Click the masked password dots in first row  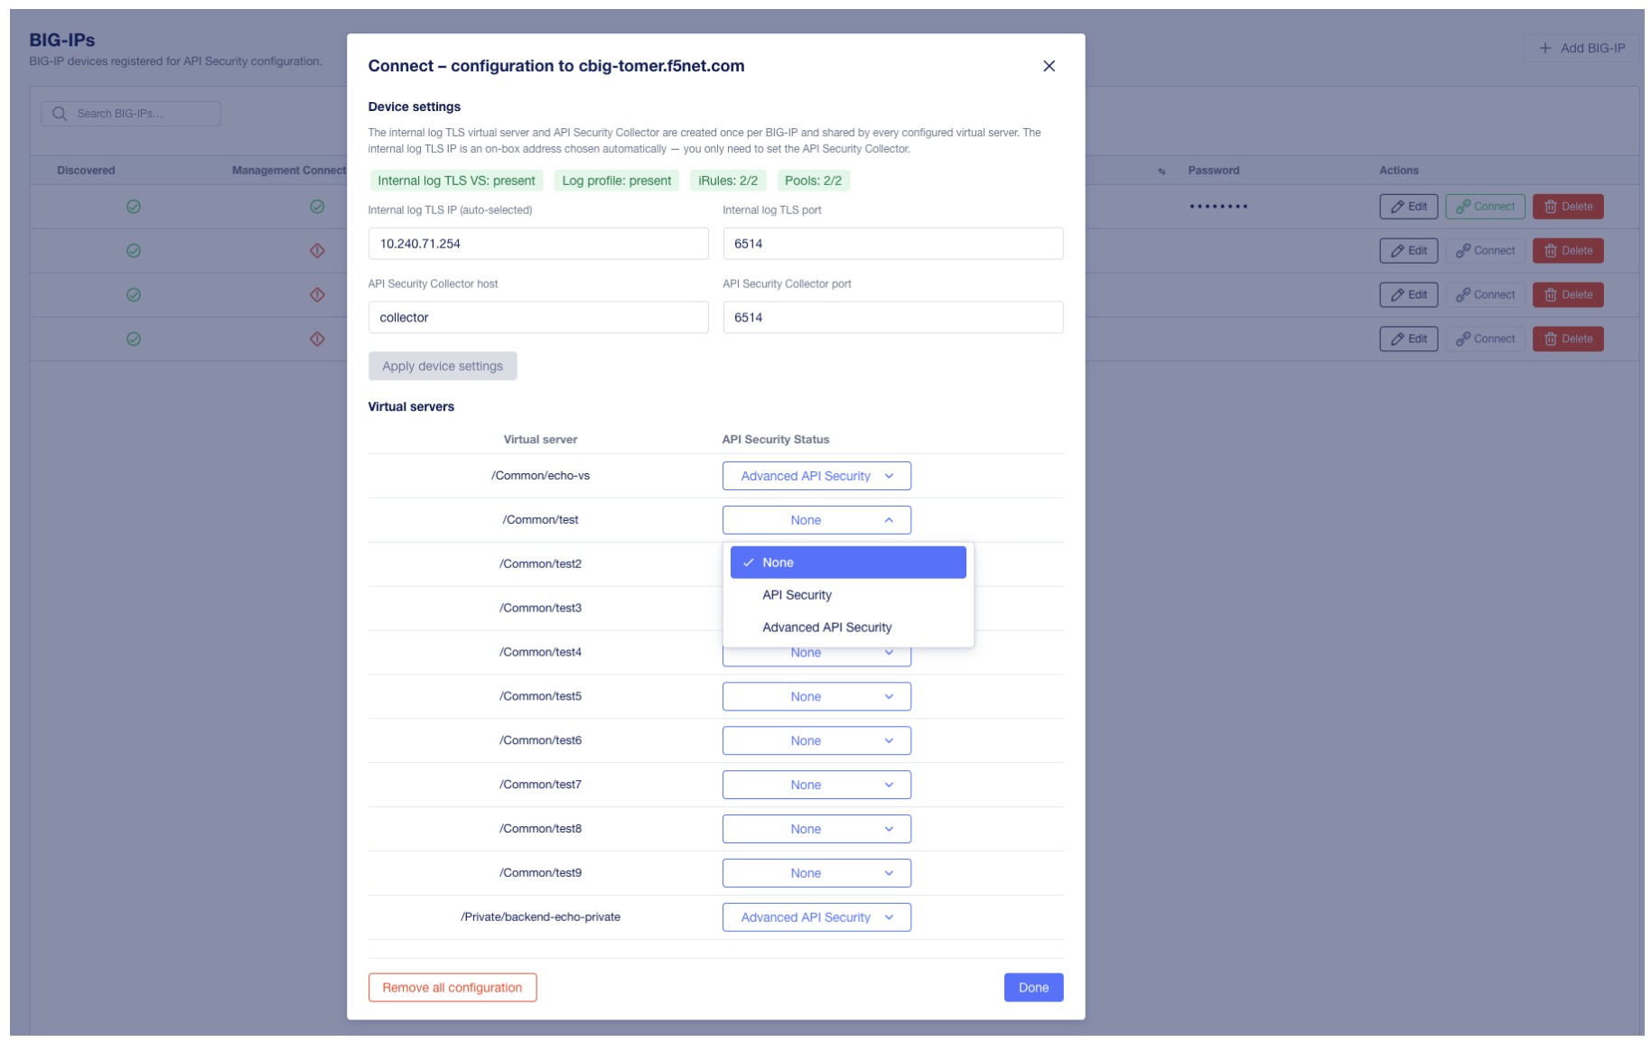[x=1218, y=207]
